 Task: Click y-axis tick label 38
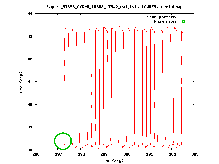click(x=30, y=150)
